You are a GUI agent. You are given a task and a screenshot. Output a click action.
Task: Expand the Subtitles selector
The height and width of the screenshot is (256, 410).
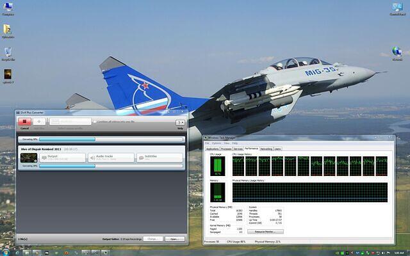coord(160,157)
